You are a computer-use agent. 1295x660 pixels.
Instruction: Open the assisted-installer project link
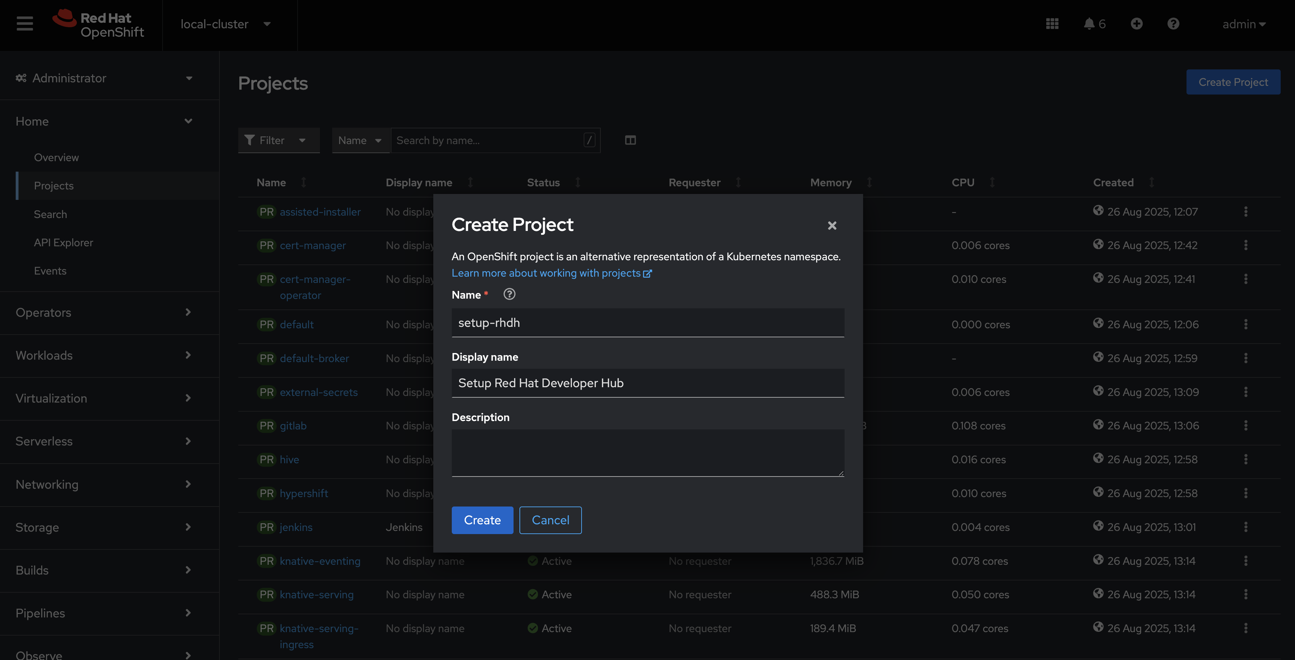(x=320, y=212)
